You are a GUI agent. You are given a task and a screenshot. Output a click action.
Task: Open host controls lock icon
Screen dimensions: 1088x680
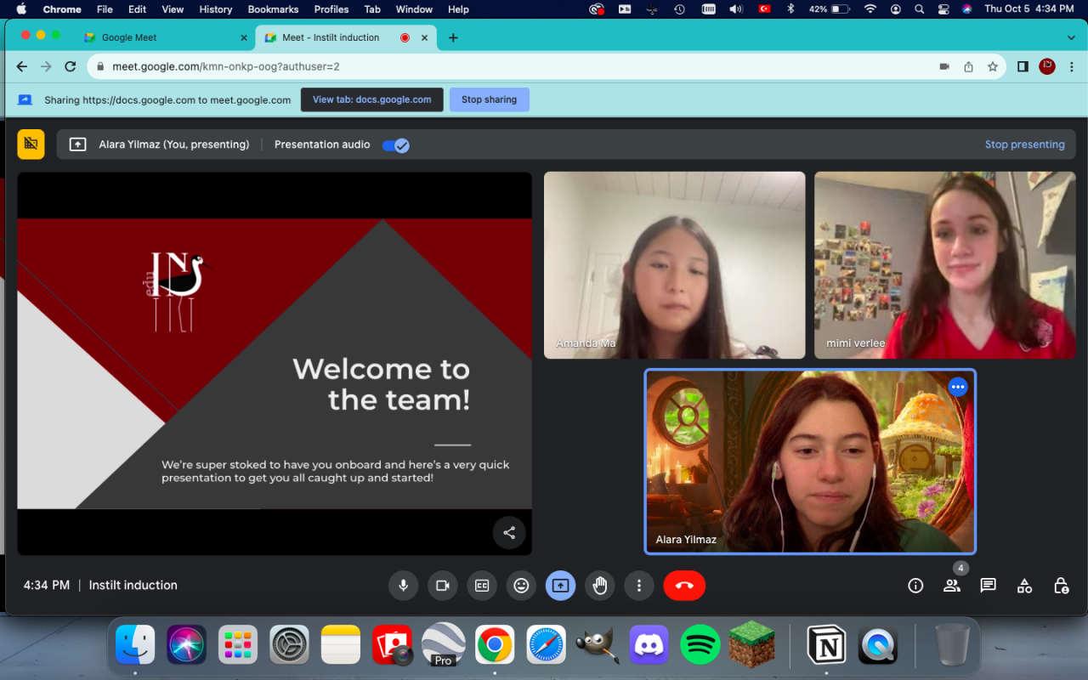tap(1061, 586)
